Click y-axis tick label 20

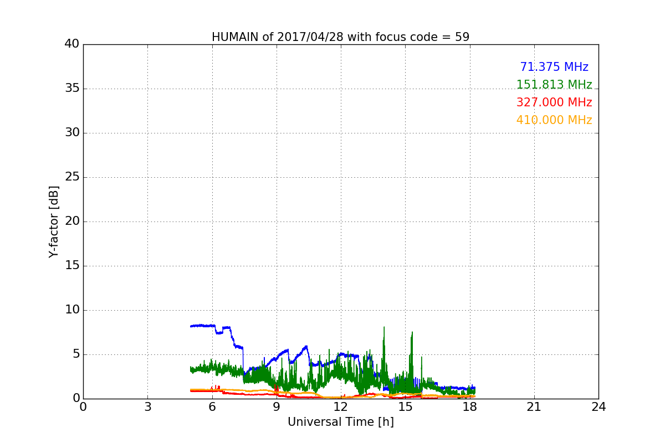coord(72,221)
